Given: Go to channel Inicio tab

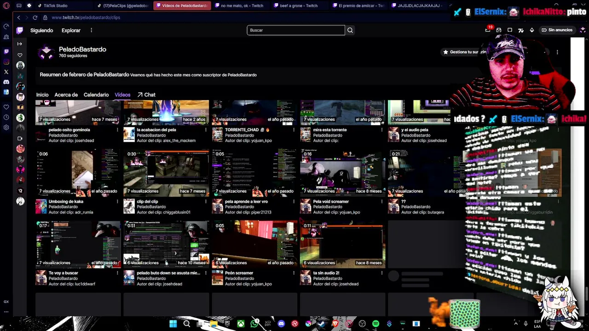Looking at the screenshot, I should click(x=42, y=95).
